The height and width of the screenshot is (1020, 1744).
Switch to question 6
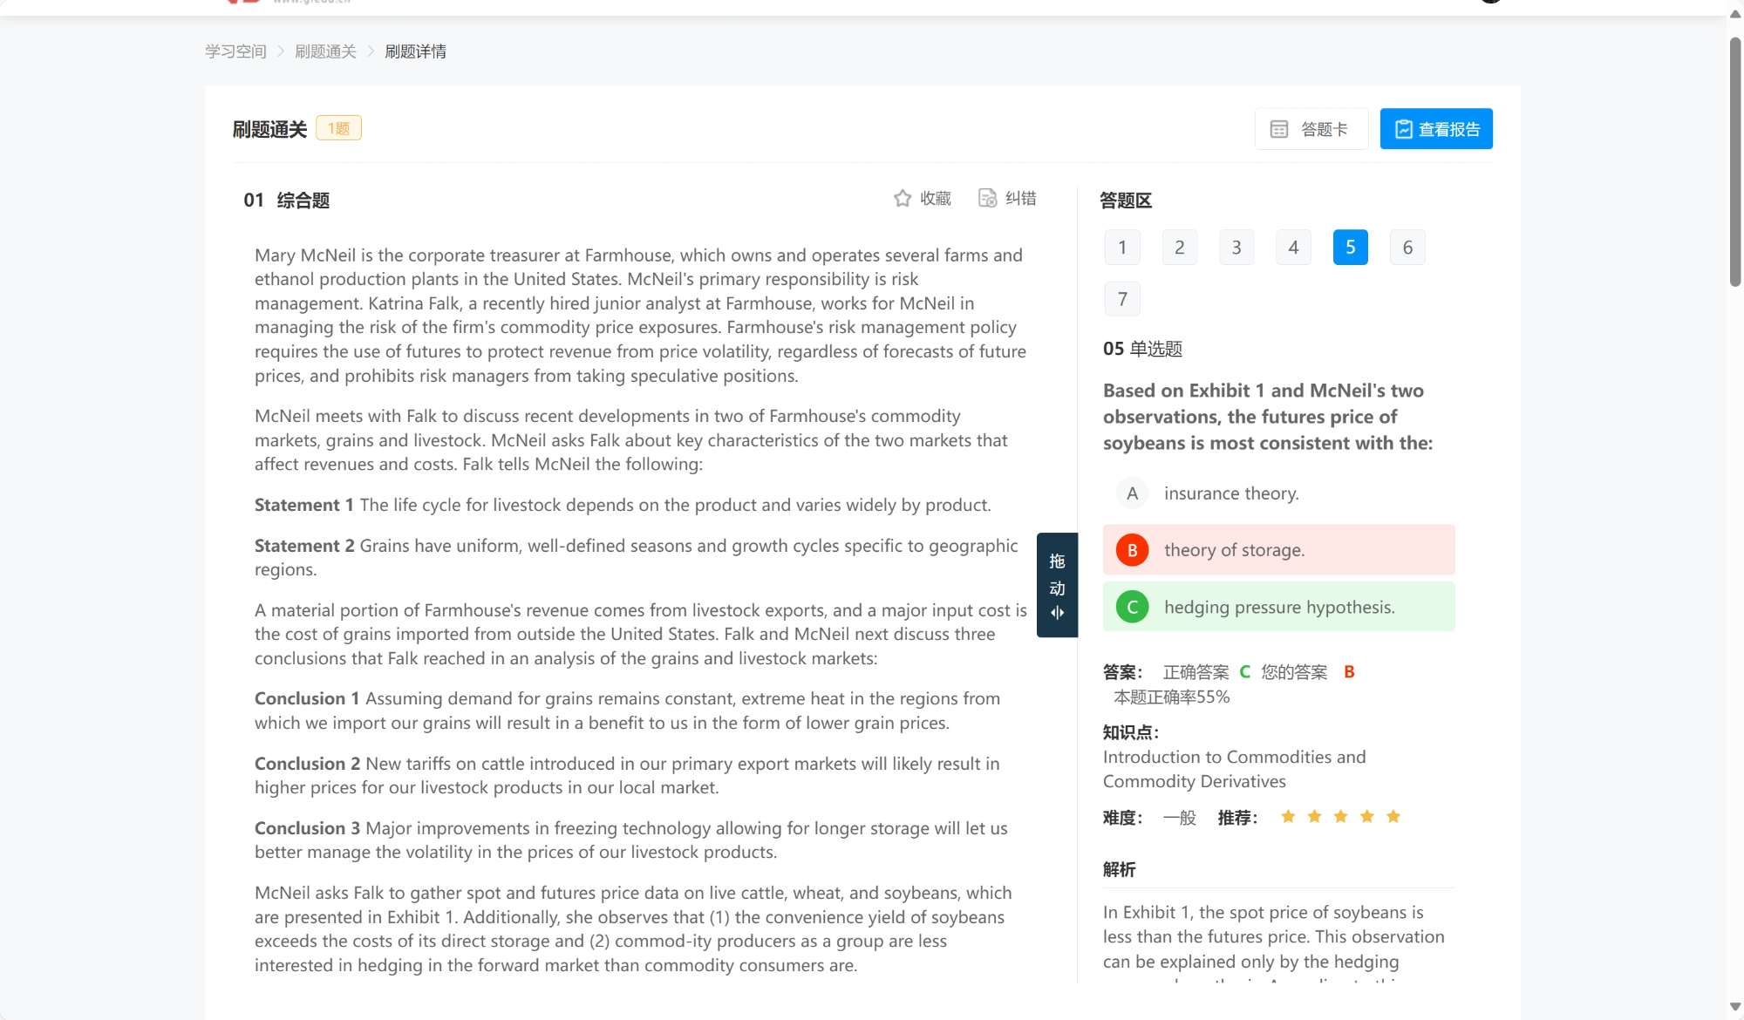point(1407,248)
